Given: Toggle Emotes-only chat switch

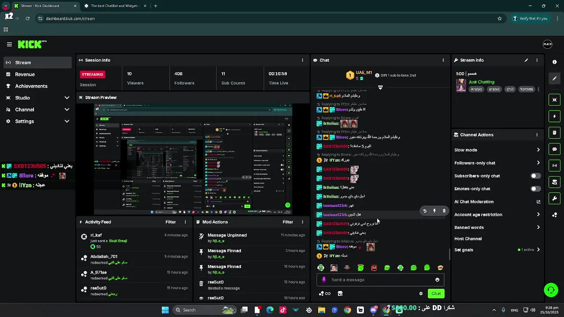Looking at the screenshot, I should coord(535,189).
